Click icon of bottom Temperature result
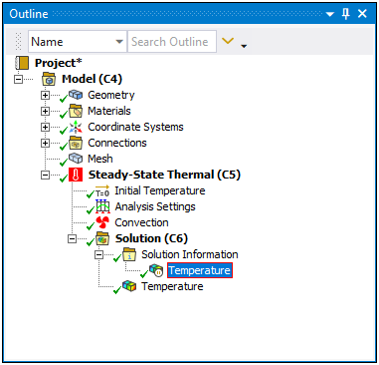 click(x=129, y=286)
